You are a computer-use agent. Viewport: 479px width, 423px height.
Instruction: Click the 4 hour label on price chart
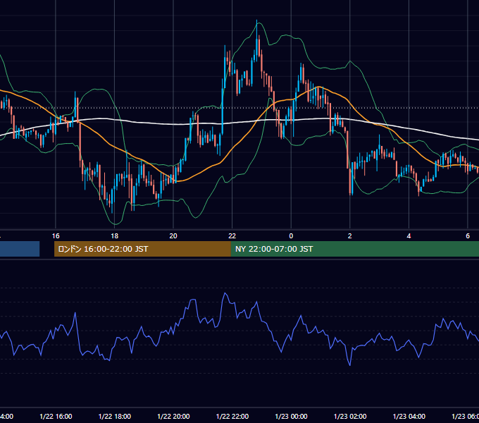[409, 236]
